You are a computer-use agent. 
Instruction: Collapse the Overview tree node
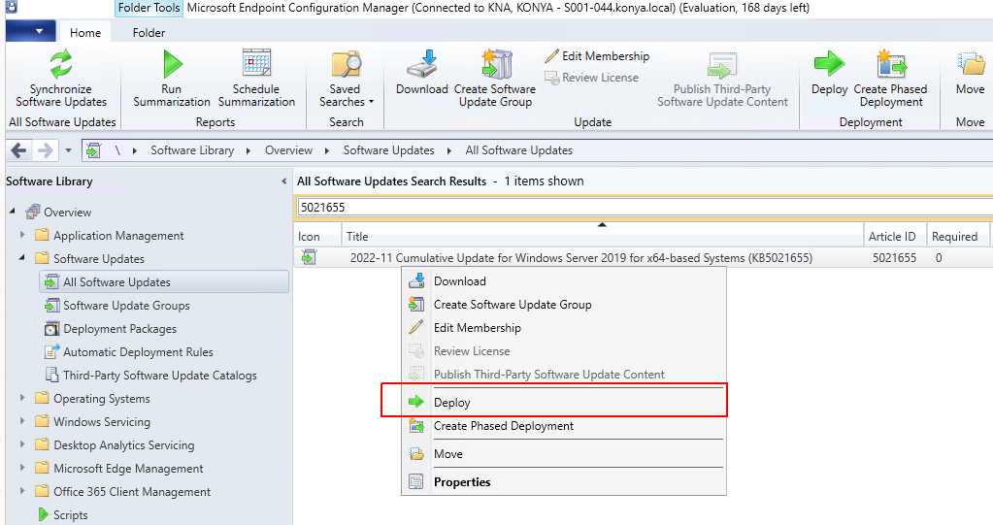12,211
